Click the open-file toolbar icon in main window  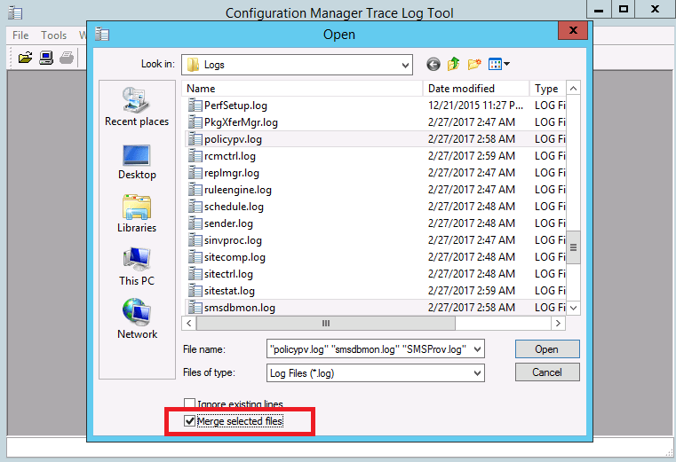tap(25, 59)
